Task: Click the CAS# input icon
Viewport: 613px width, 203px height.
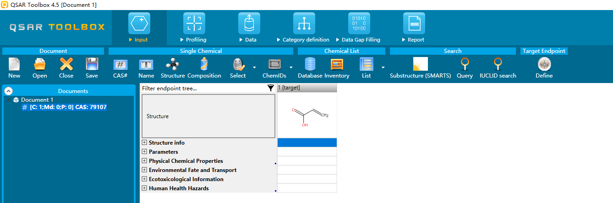Action: [120, 65]
